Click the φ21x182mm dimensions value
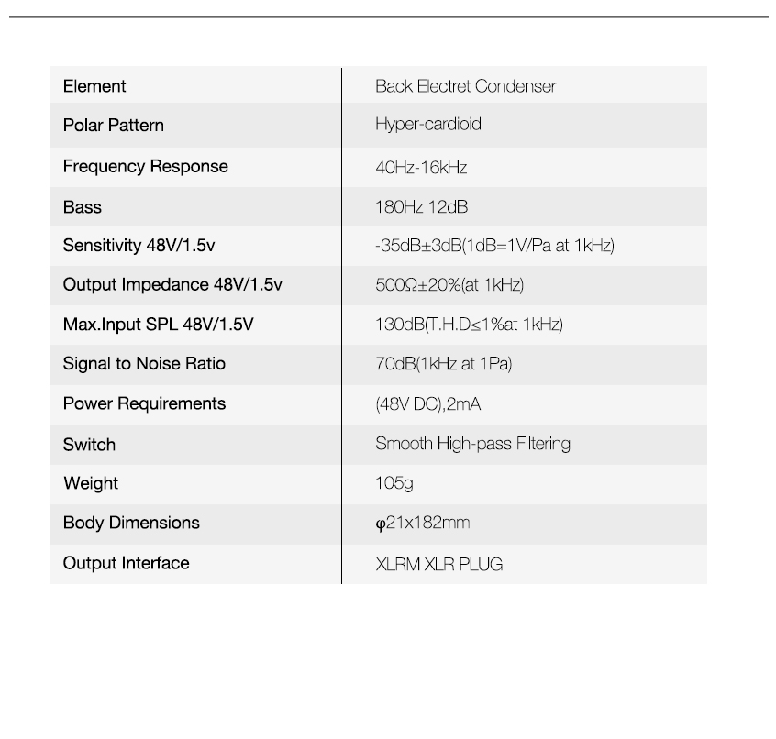This screenshot has height=739, width=776. click(423, 523)
